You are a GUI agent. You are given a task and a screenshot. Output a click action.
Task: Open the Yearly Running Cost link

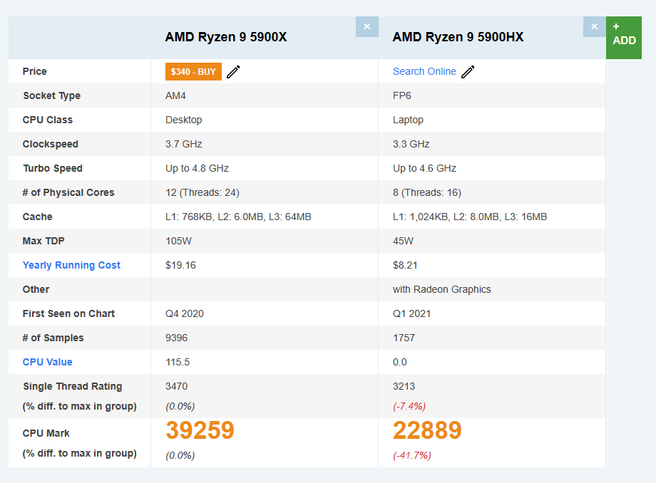click(71, 265)
